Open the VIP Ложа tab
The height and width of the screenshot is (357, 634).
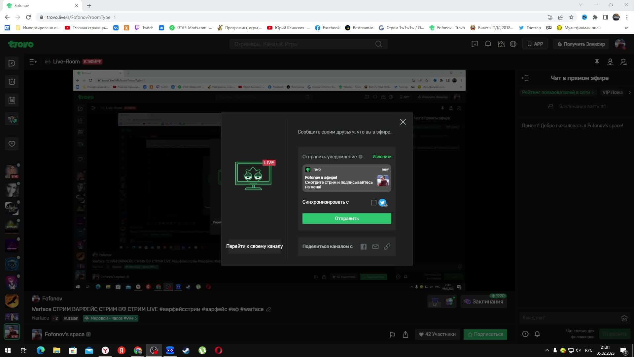click(x=612, y=92)
